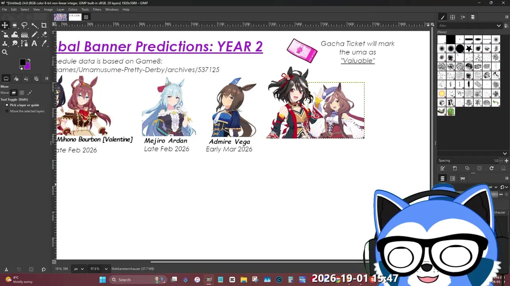Increase the brush Spacing value
The width and height of the screenshot is (510, 286).
coord(506,160)
